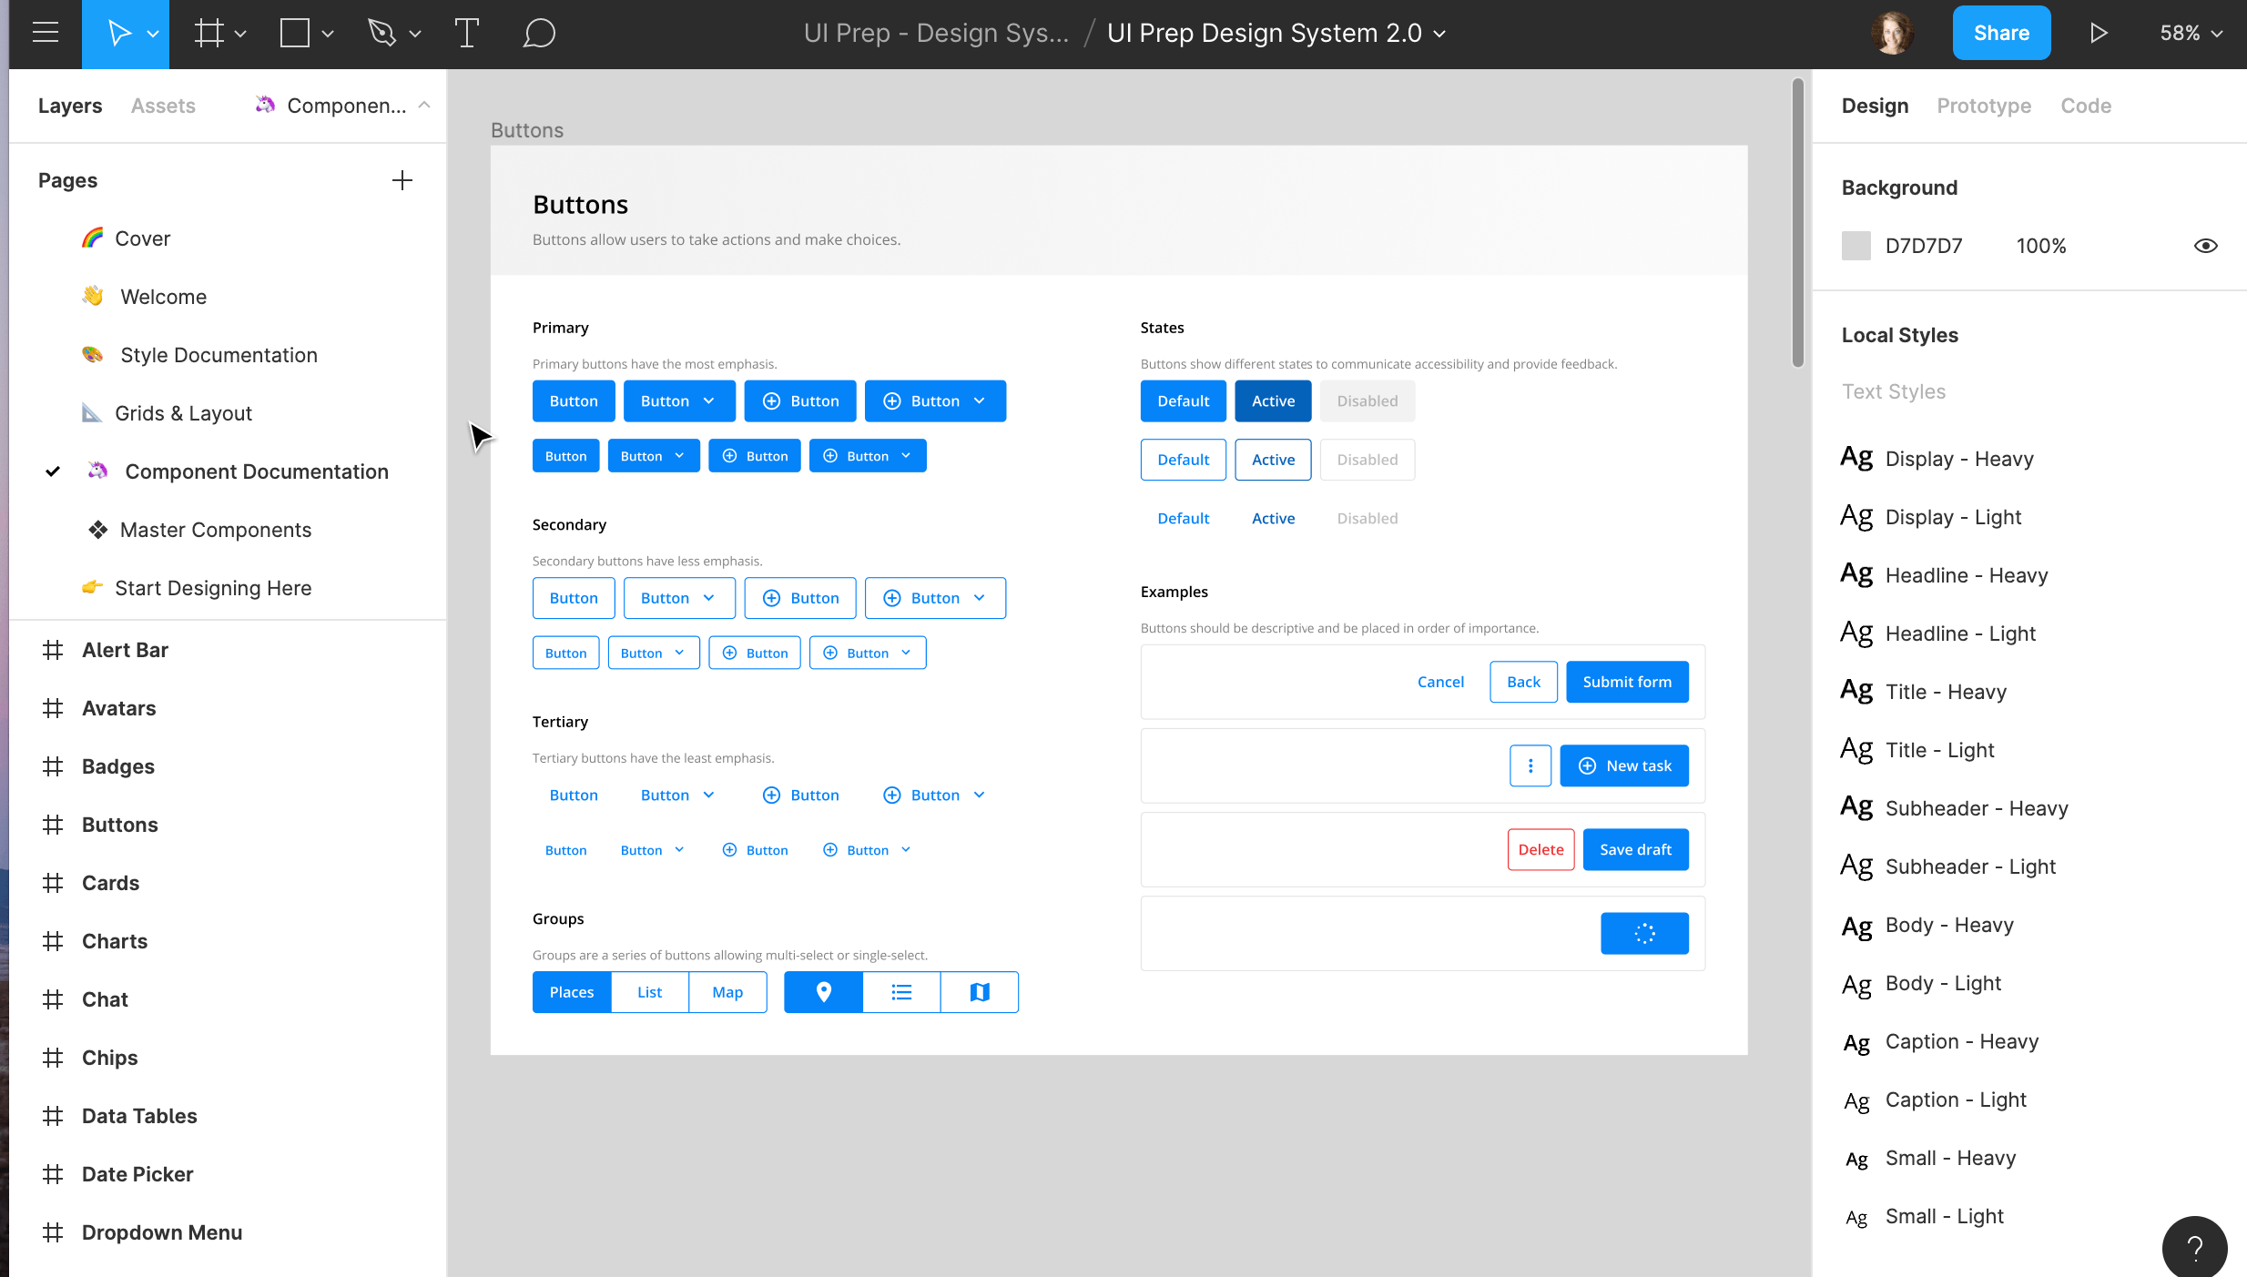
Task: Open the comment tool
Action: (x=539, y=33)
